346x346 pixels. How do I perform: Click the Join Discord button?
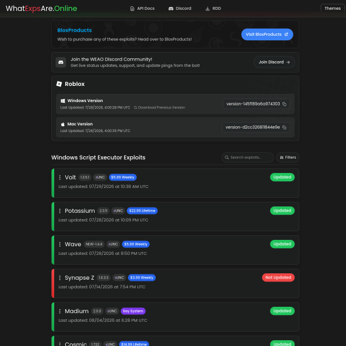(x=274, y=62)
